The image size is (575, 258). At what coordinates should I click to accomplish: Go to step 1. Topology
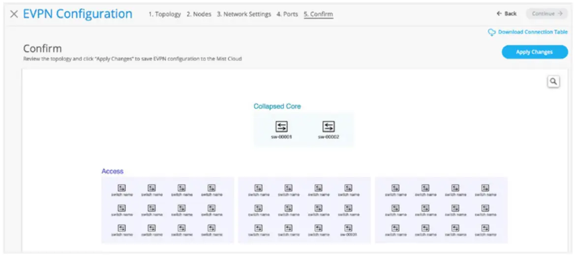point(165,14)
